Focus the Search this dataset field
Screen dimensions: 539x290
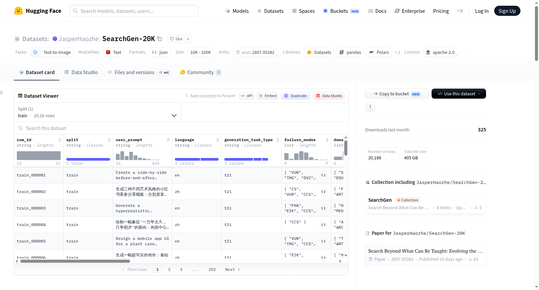tap(181, 128)
